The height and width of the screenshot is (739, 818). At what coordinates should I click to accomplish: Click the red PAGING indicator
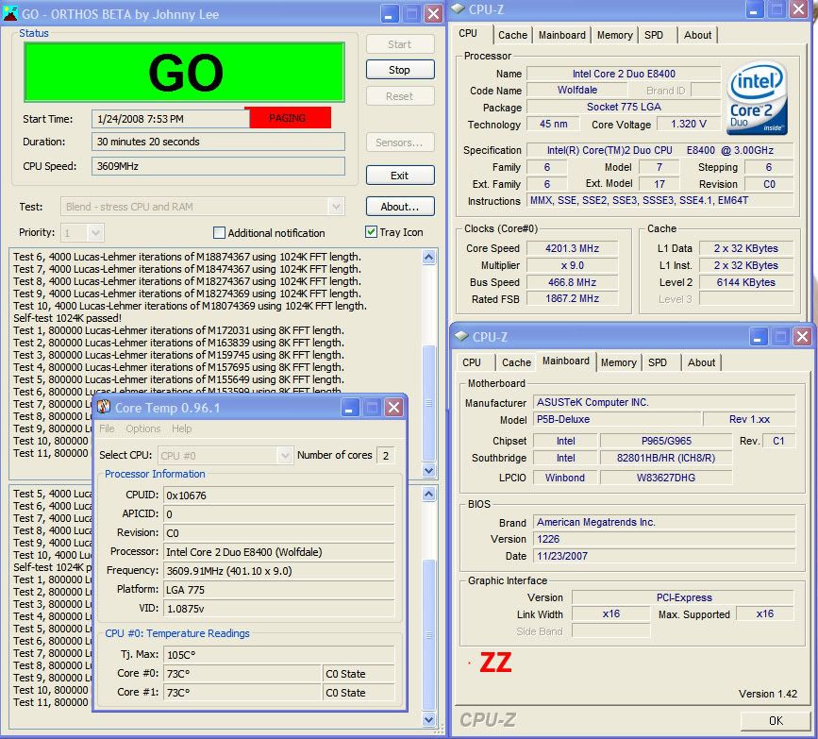[288, 118]
